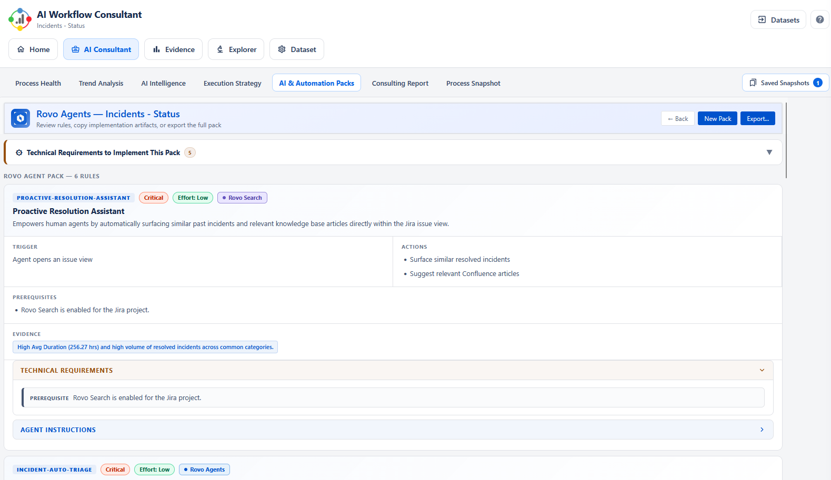831x480 pixels.
Task: Click the Proactive Resolution Assistant title
Action: (68, 211)
